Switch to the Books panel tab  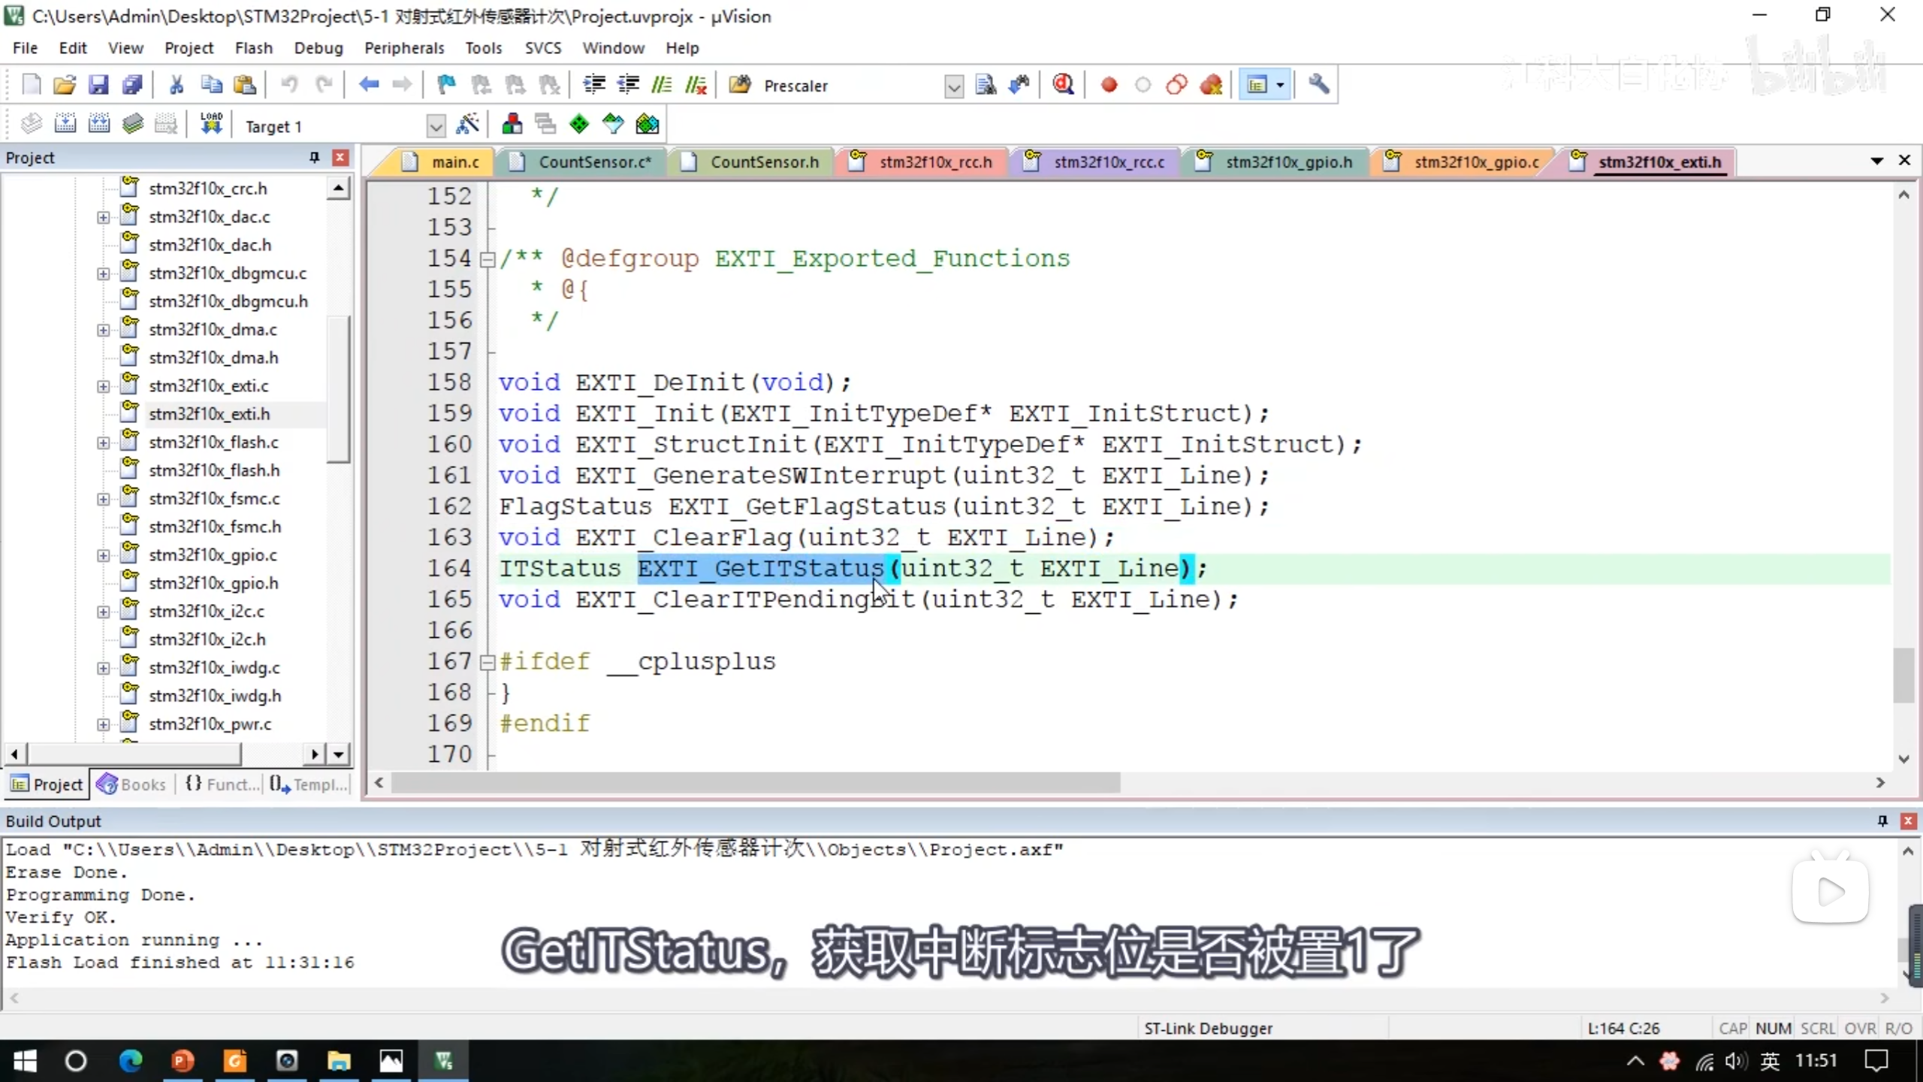coord(131,784)
